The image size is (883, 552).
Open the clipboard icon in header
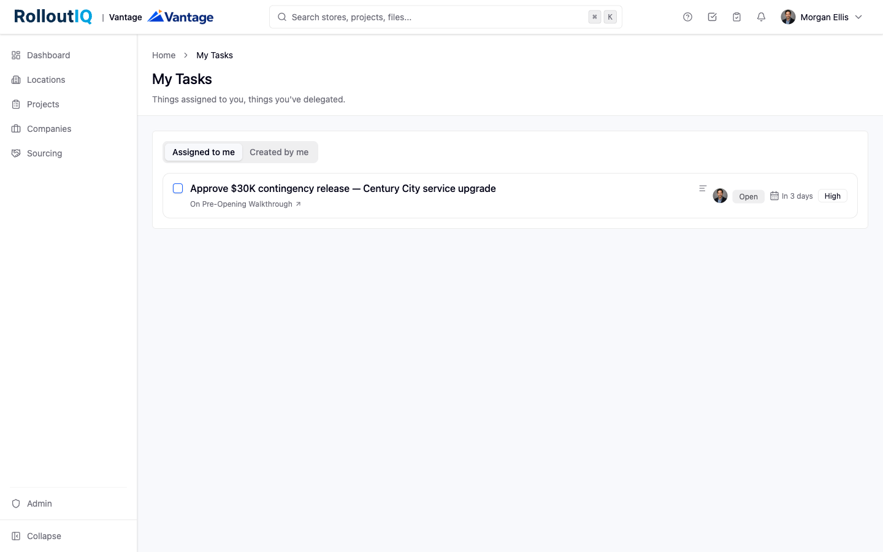point(736,17)
